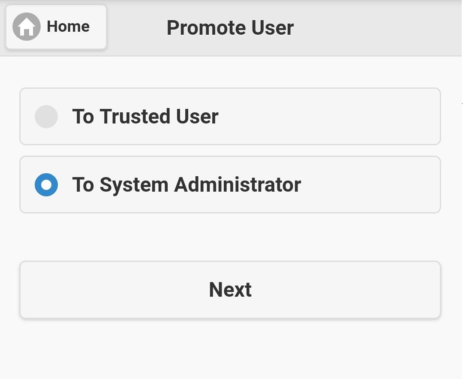The width and height of the screenshot is (463, 379).
Task: Choose the To System Administrator option row
Action: pyautogui.click(x=230, y=185)
